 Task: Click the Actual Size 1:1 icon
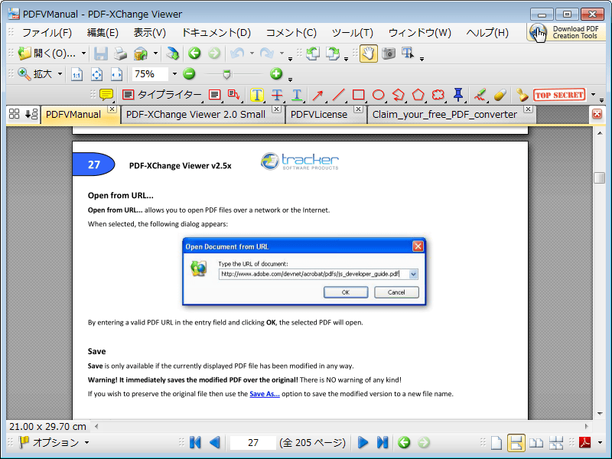point(77,74)
